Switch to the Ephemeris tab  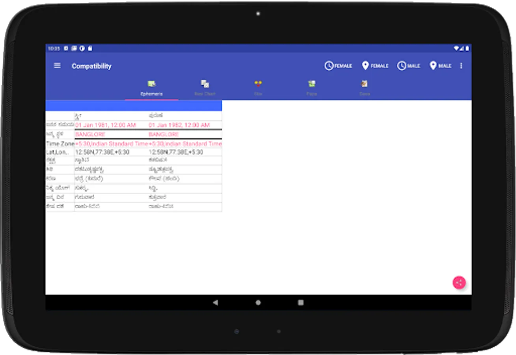(x=152, y=88)
